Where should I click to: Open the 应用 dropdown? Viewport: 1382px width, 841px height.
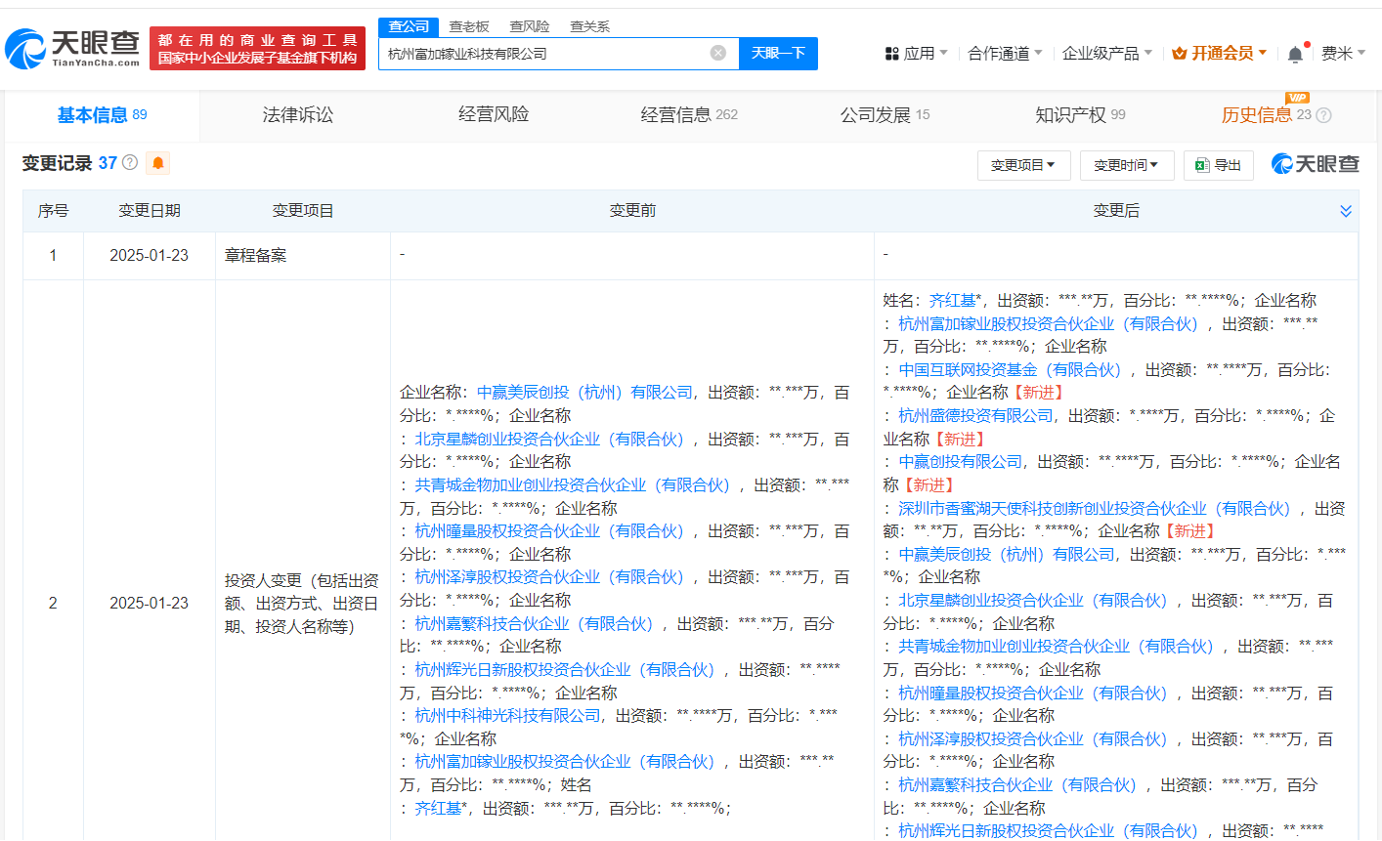coord(916,54)
